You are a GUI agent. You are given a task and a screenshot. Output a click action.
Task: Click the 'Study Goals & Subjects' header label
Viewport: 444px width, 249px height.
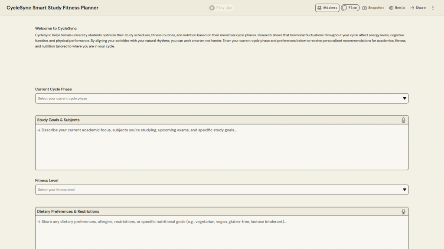pyautogui.click(x=59, y=120)
